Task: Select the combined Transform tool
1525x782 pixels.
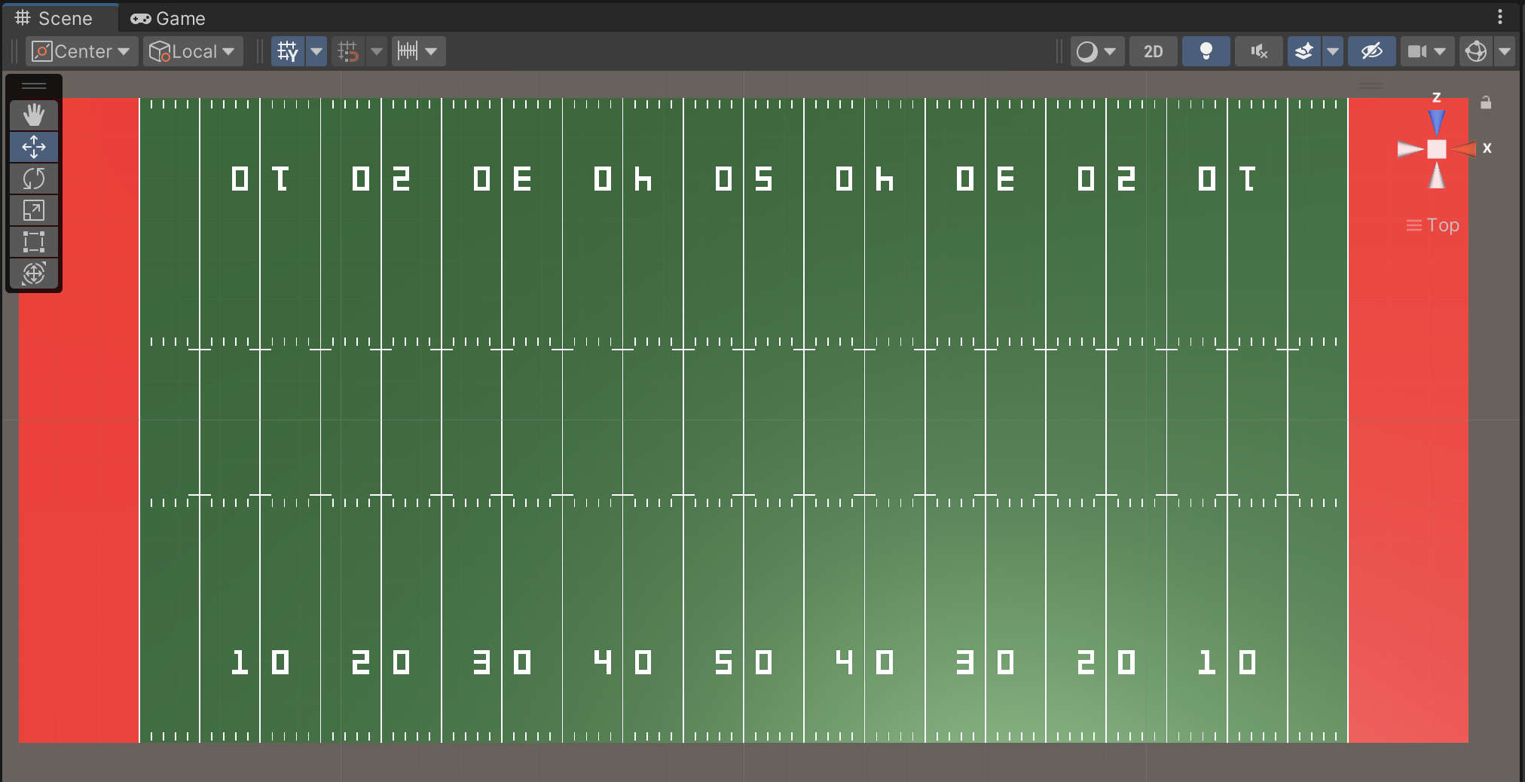Action: [34, 273]
